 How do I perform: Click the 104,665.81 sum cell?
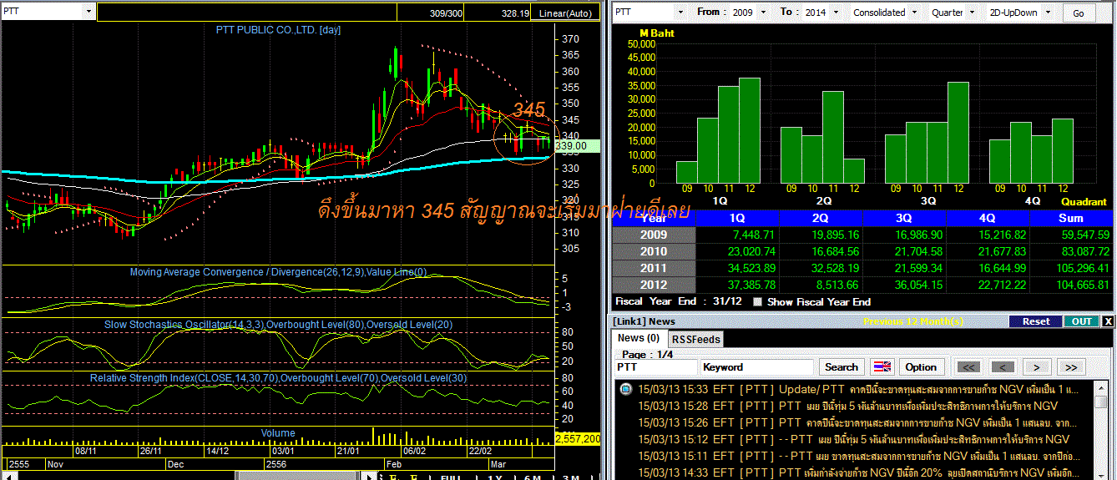[1071, 285]
